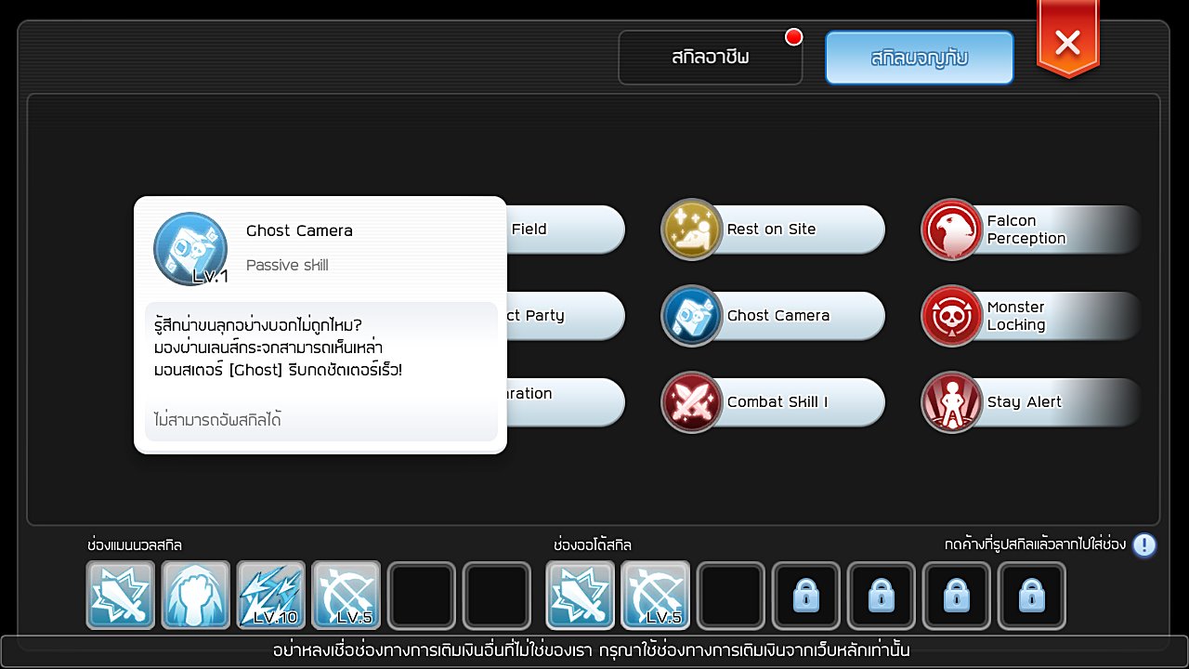Click the blue exclamation info icon

tap(1144, 545)
